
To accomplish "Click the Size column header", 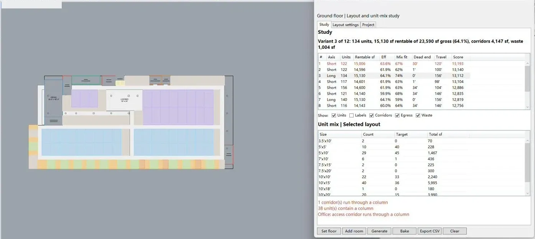I will pyautogui.click(x=340, y=135).
